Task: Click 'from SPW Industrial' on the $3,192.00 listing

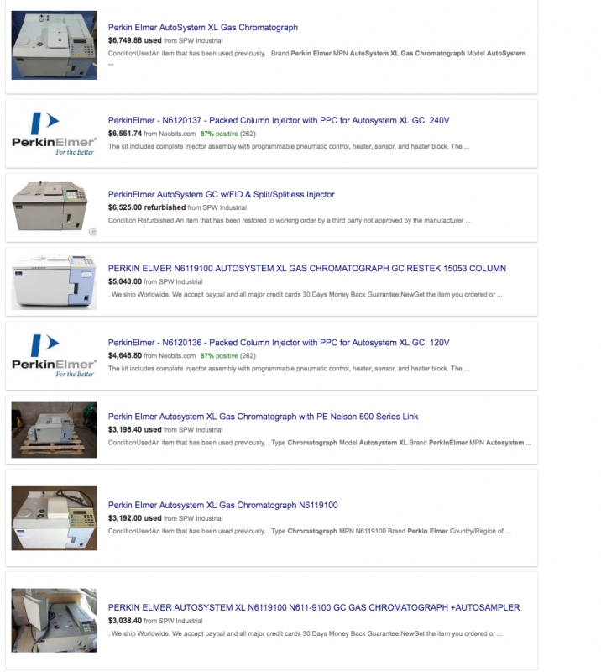Action: (x=193, y=518)
